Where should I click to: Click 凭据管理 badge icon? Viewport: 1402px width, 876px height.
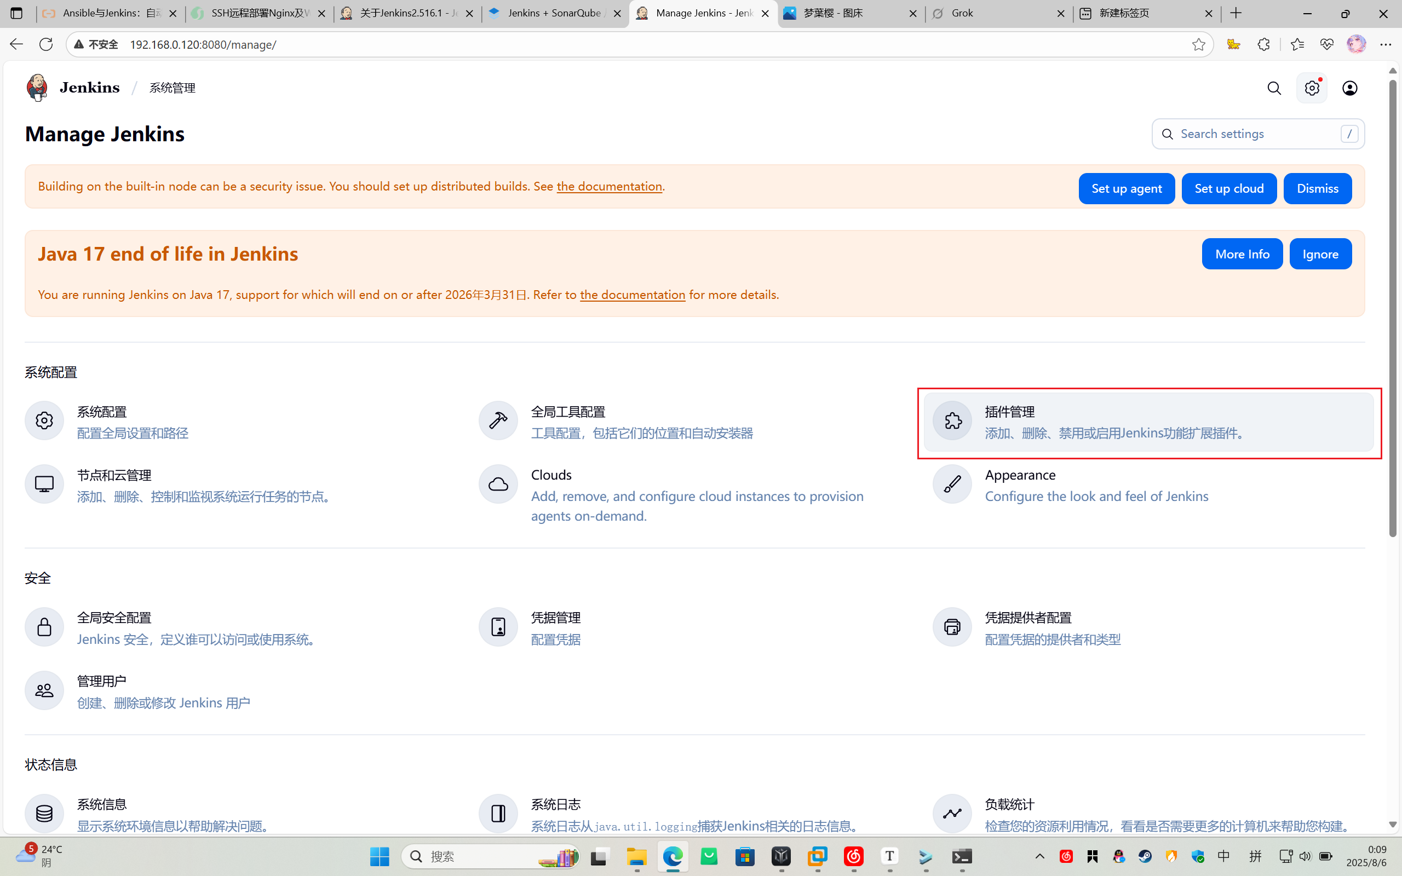[498, 627]
